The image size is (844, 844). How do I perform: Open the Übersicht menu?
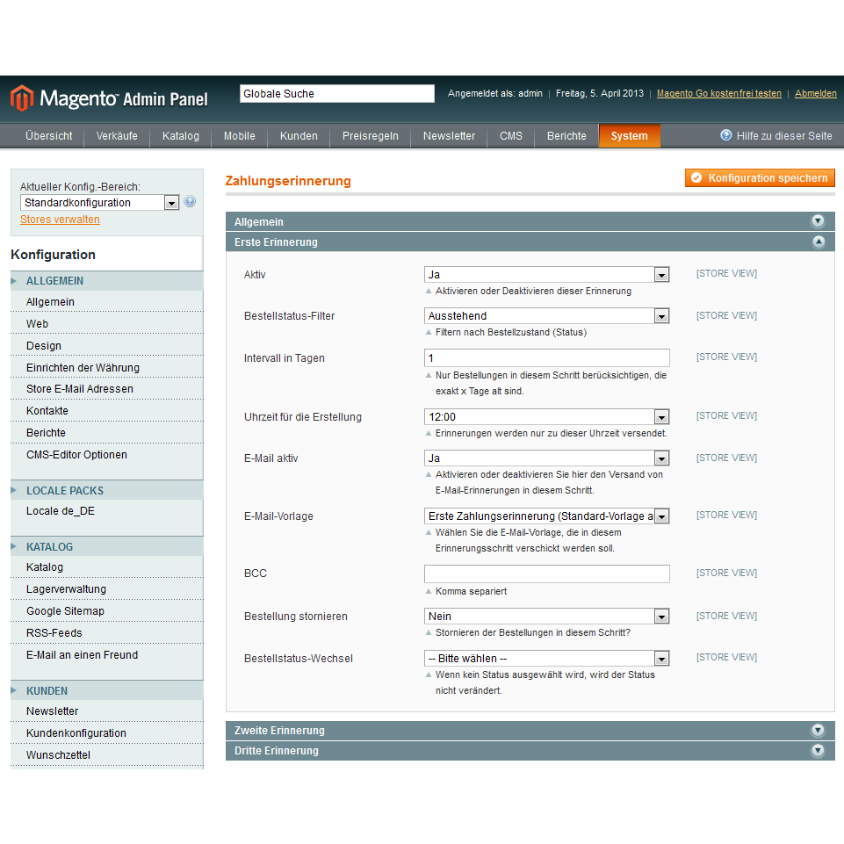coord(48,135)
